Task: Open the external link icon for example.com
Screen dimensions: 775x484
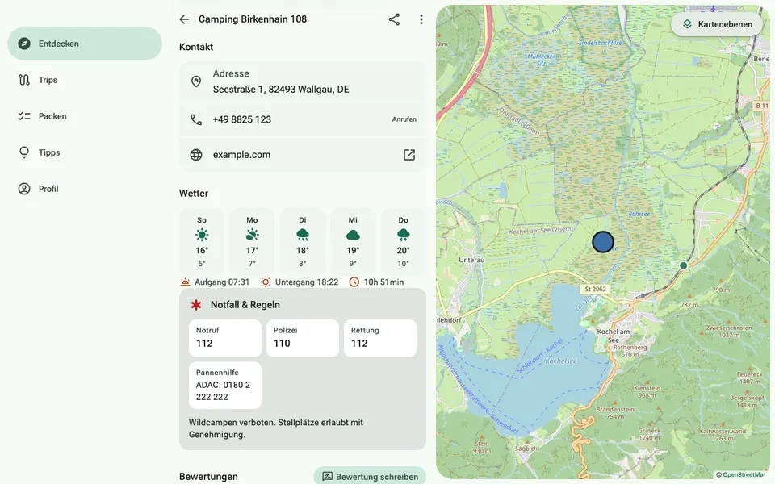Action: point(409,155)
